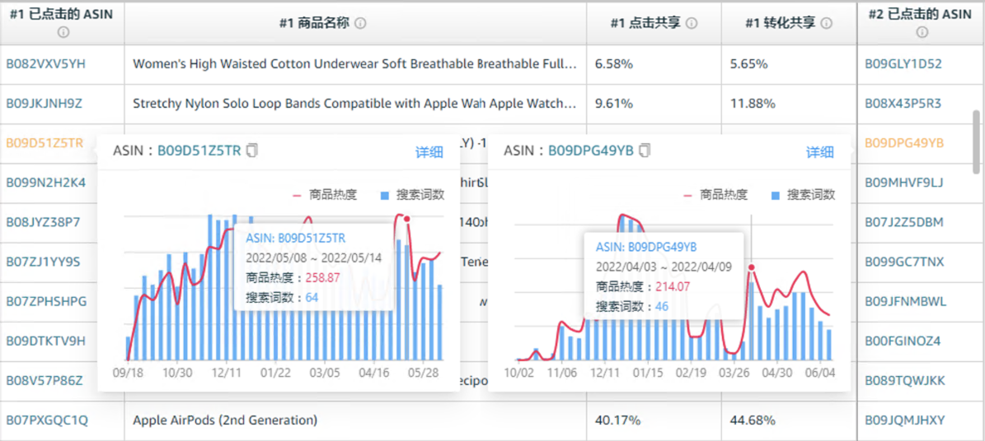The width and height of the screenshot is (985, 441).
Task: Click info icon under #2 已点击的 ASIN header
Action: click(922, 32)
